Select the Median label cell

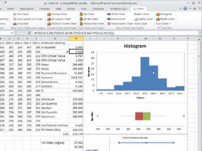click(55, 108)
